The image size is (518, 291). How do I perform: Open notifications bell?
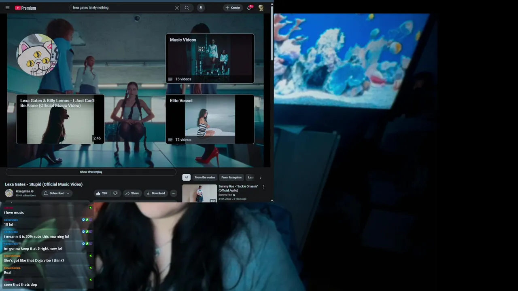249,8
